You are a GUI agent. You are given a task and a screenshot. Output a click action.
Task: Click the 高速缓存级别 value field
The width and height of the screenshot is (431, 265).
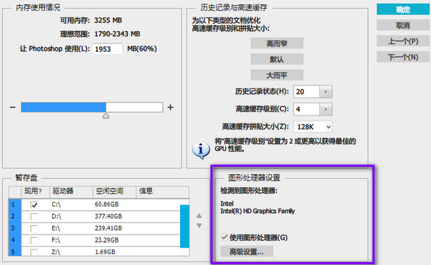[x=306, y=109]
